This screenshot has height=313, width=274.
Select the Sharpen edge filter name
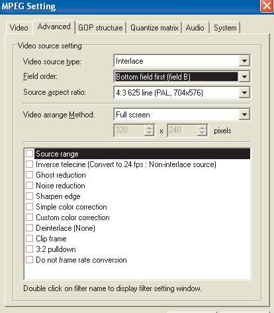pyautogui.click(x=58, y=196)
